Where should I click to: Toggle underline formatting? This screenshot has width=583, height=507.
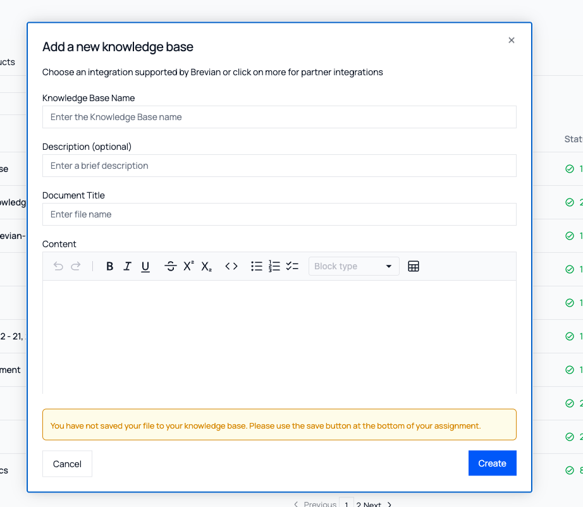[145, 266]
